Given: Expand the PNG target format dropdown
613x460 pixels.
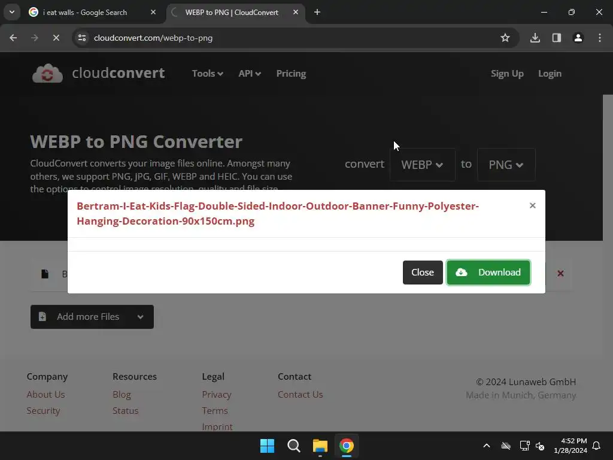Looking at the screenshot, I should (506, 165).
